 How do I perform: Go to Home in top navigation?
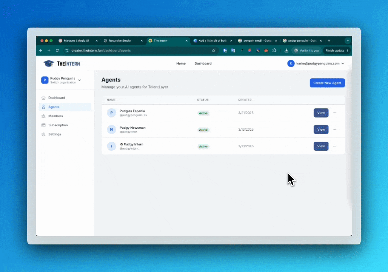(x=181, y=63)
